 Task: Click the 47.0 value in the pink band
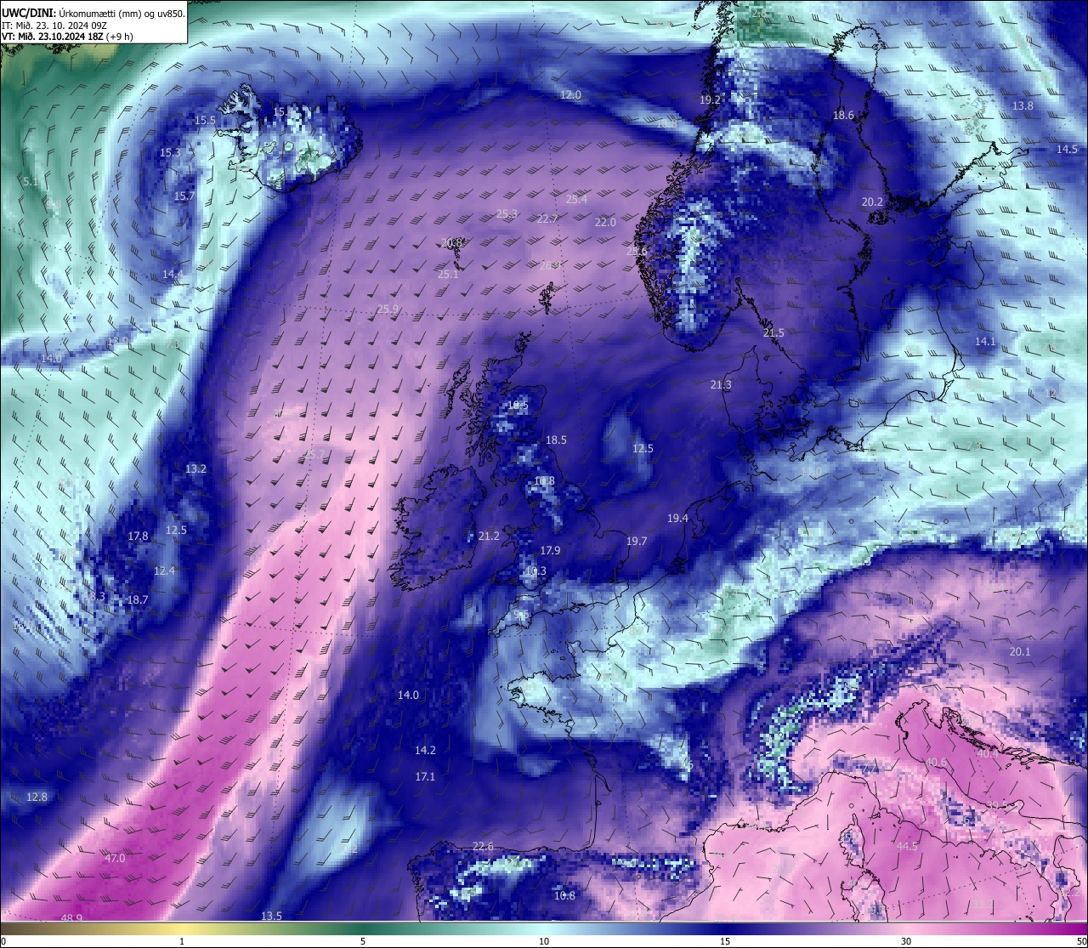point(115,859)
